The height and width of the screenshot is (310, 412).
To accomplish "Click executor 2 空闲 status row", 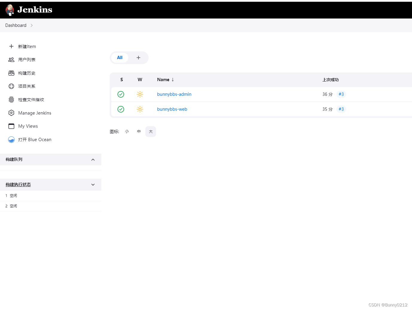I will pos(51,206).
